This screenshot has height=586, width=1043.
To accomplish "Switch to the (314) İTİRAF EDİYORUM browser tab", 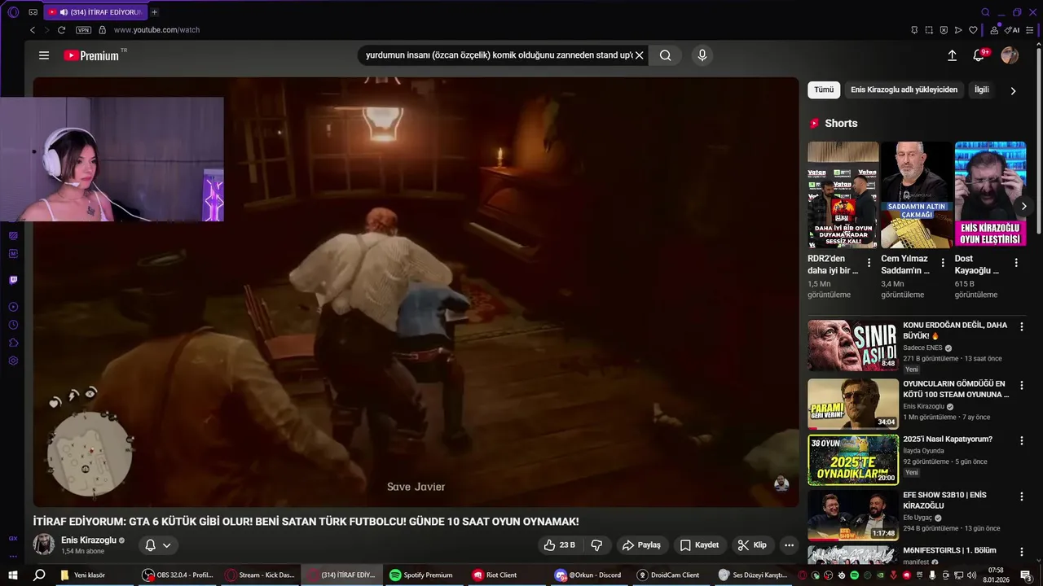I will (95, 12).
